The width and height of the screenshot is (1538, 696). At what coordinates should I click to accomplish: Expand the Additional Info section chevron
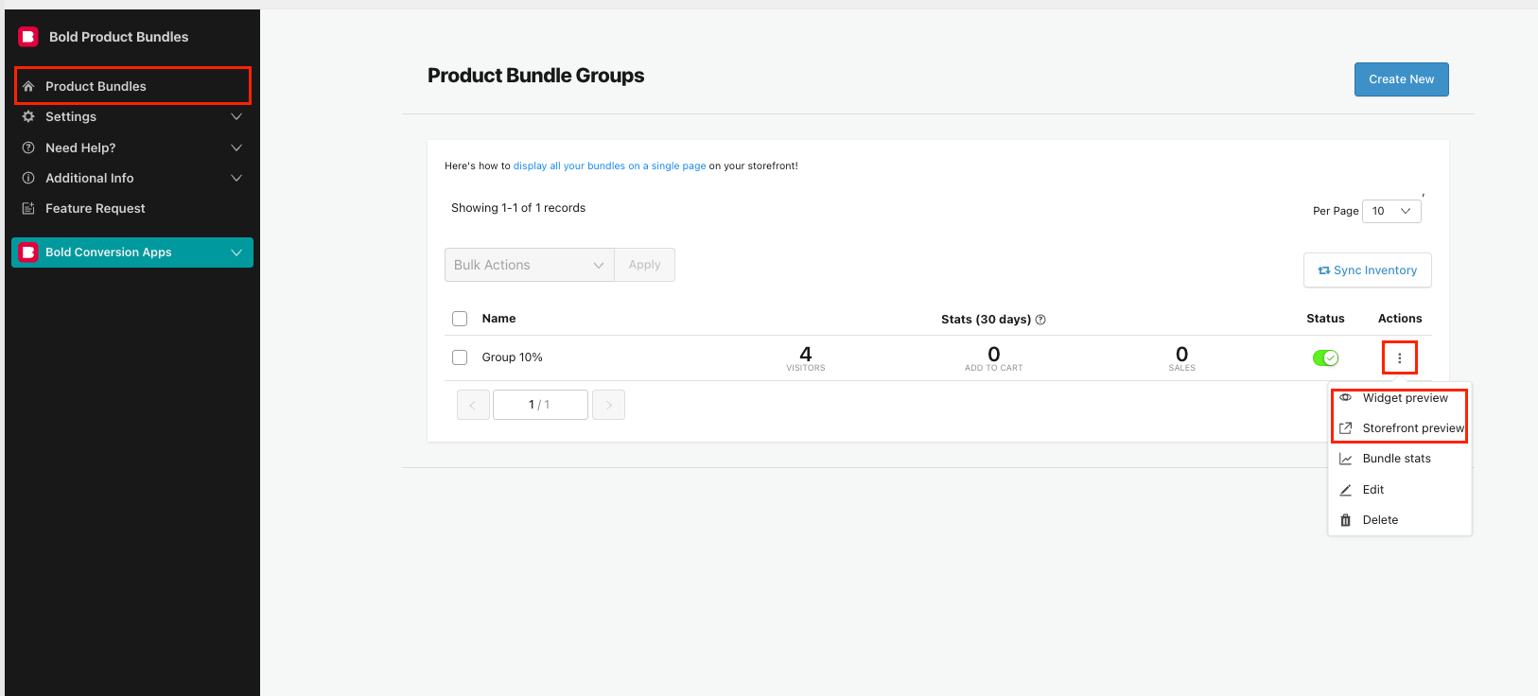click(x=236, y=178)
